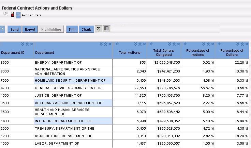This screenshot has width=251, height=148.
Task: Click the Send button
Action: [x=14, y=29]
